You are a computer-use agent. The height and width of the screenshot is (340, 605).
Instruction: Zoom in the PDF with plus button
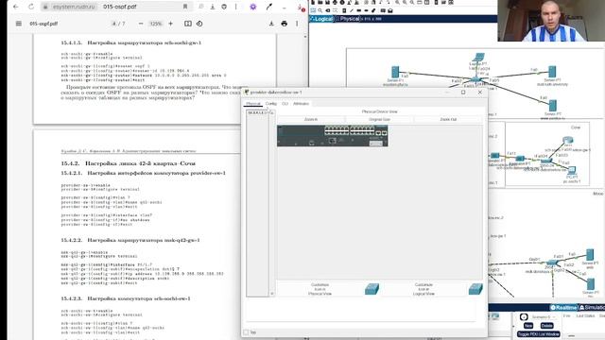coord(170,24)
